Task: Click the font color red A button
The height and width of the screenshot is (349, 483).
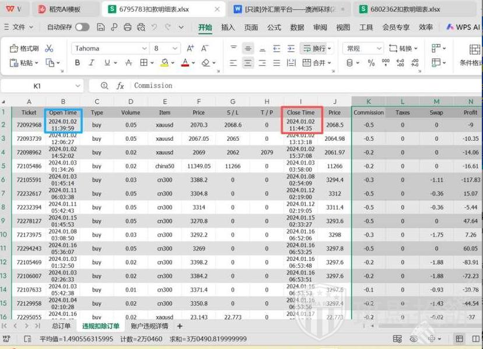Action: [185, 63]
